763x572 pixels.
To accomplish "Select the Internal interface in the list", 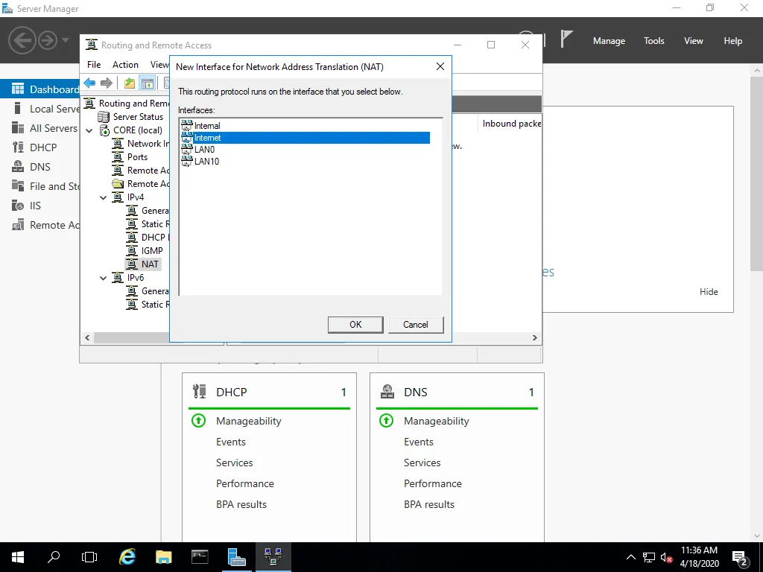I will pyautogui.click(x=206, y=126).
